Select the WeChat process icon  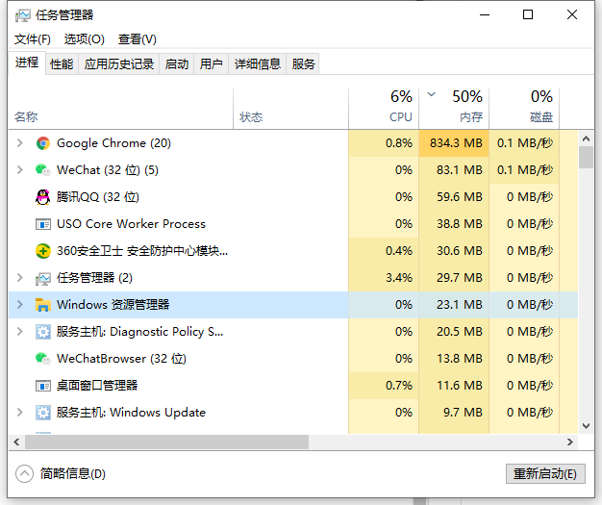(42, 170)
